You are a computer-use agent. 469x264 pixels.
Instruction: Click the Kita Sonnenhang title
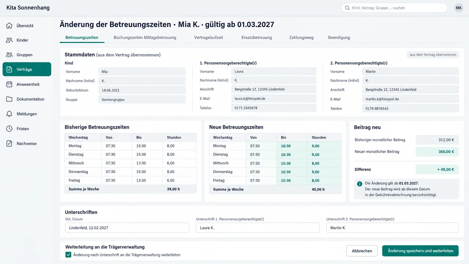pyautogui.click(x=28, y=8)
